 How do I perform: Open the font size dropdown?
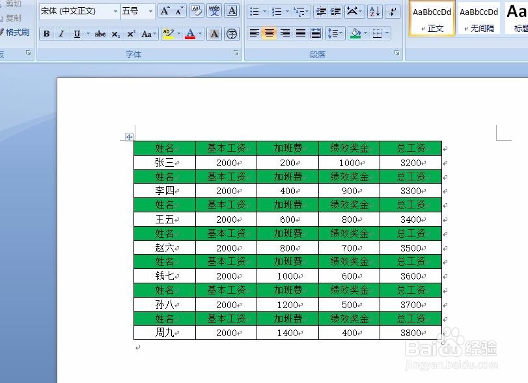pyautogui.click(x=150, y=11)
